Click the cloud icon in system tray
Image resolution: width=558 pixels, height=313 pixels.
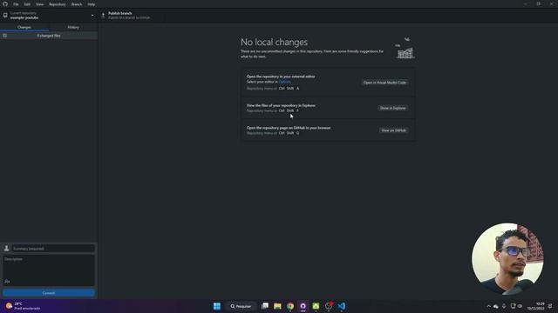(x=496, y=306)
